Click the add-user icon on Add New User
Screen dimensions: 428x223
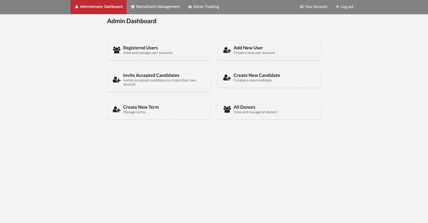(x=227, y=50)
